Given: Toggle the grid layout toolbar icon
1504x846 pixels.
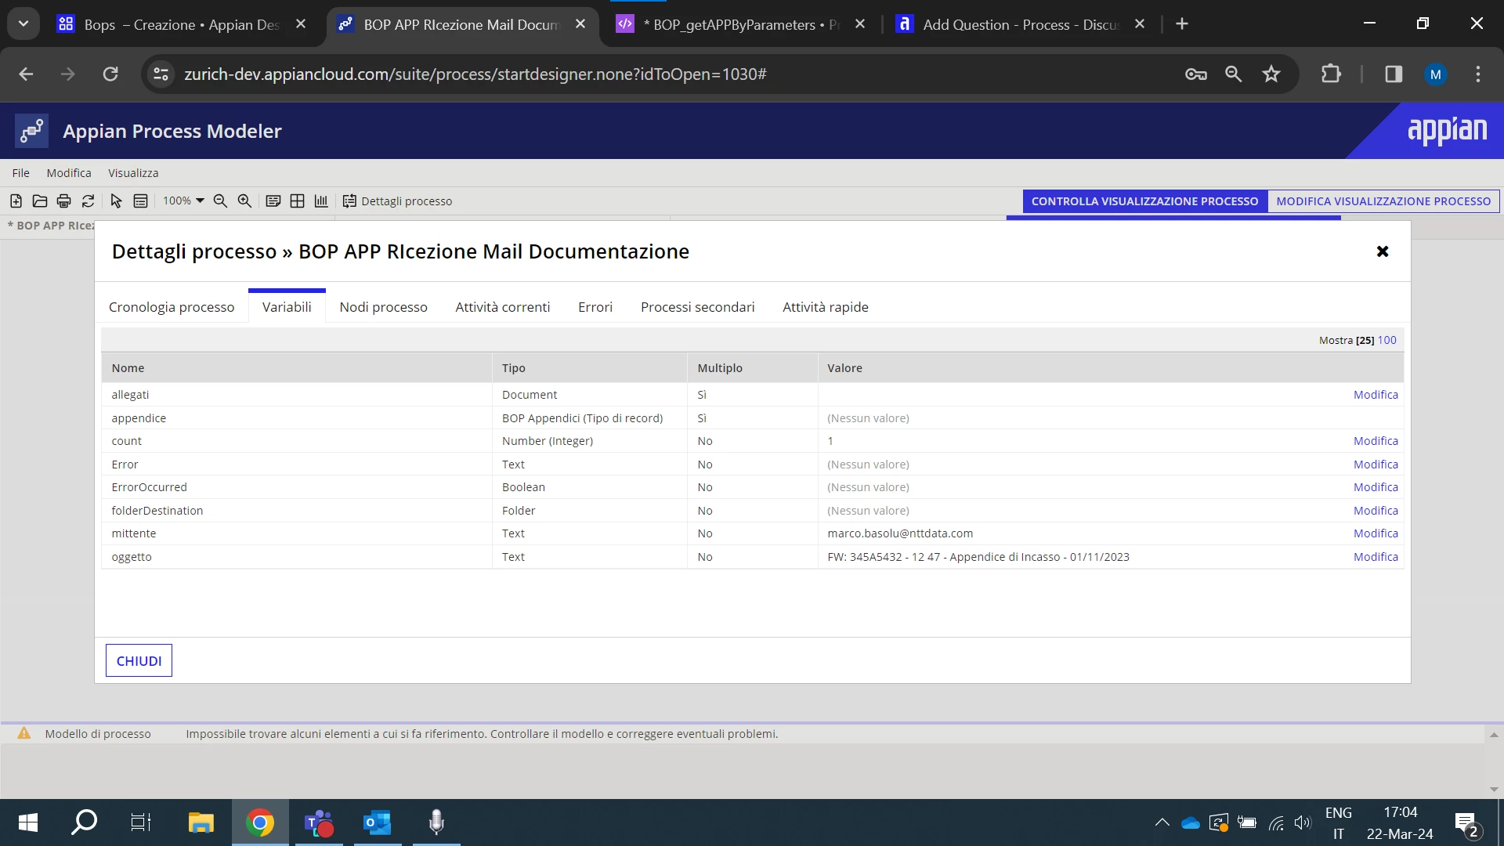Looking at the screenshot, I should [297, 201].
